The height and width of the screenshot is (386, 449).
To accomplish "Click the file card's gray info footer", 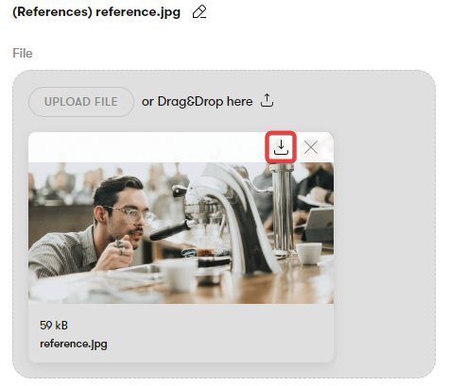I will click(181, 333).
